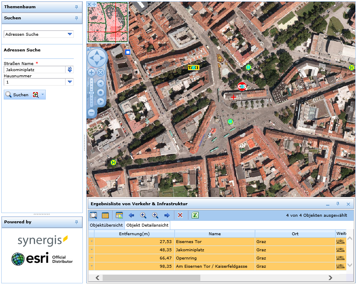Viewport: 357px width, 285px height.
Task: Click the yellow TAXI marker on the map
Action: [193, 67]
